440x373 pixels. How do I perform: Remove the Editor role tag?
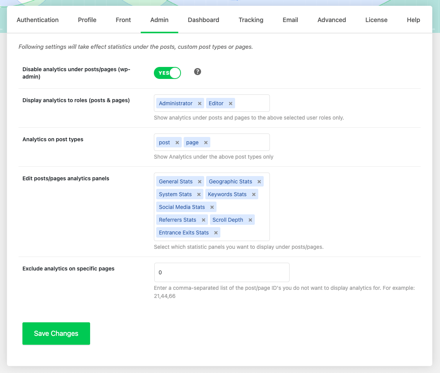230,104
